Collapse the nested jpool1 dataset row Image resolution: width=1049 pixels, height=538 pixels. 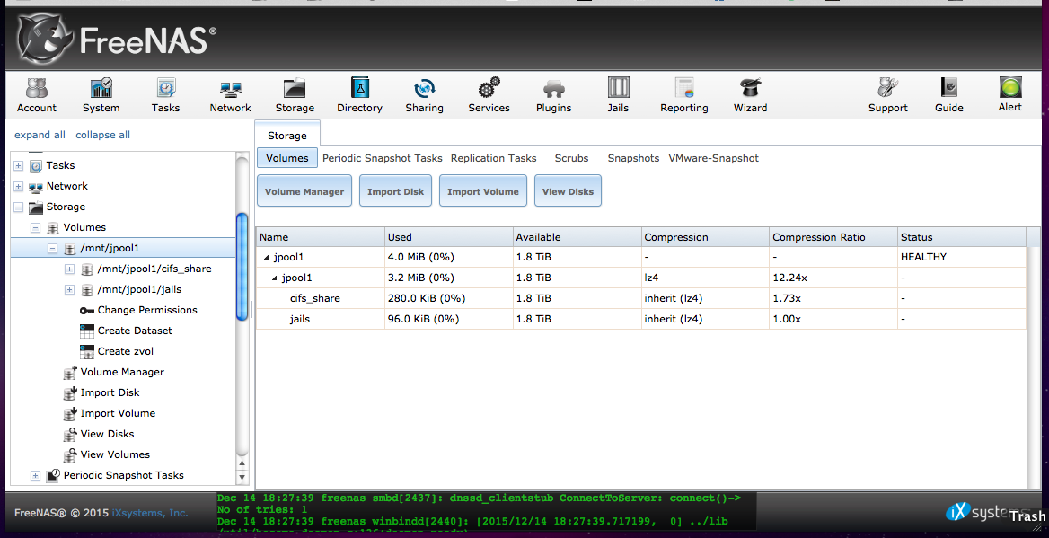(274, 278)
